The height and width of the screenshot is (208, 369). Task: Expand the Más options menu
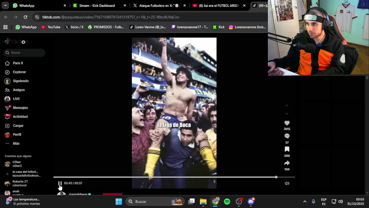pos(16,144)
